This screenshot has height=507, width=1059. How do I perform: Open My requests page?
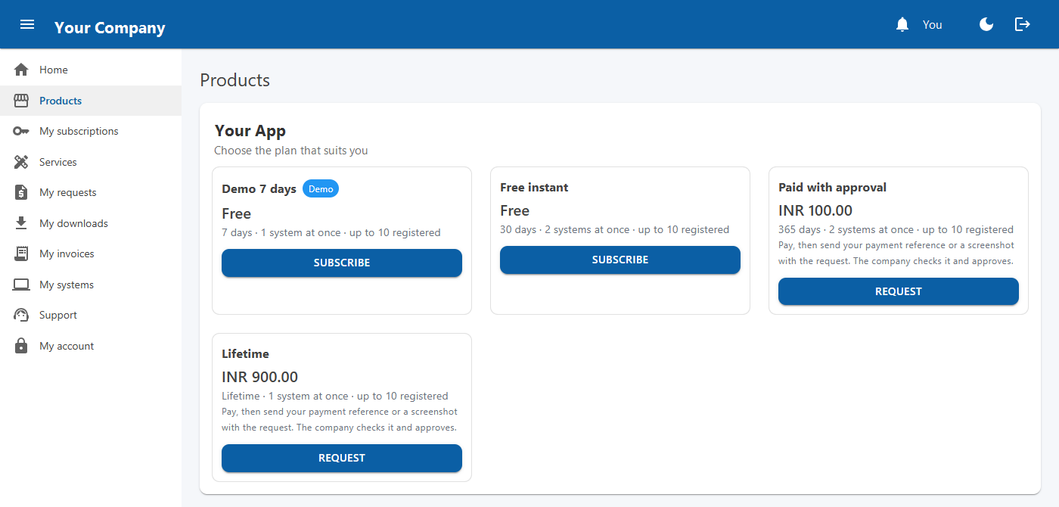[x=91, y=192]
